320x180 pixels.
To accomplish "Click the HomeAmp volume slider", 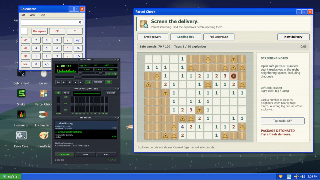I will 87,73.
